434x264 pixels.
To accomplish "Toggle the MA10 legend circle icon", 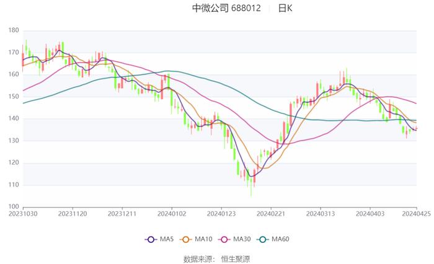I will pyautogui.click(x=186, y=239).
